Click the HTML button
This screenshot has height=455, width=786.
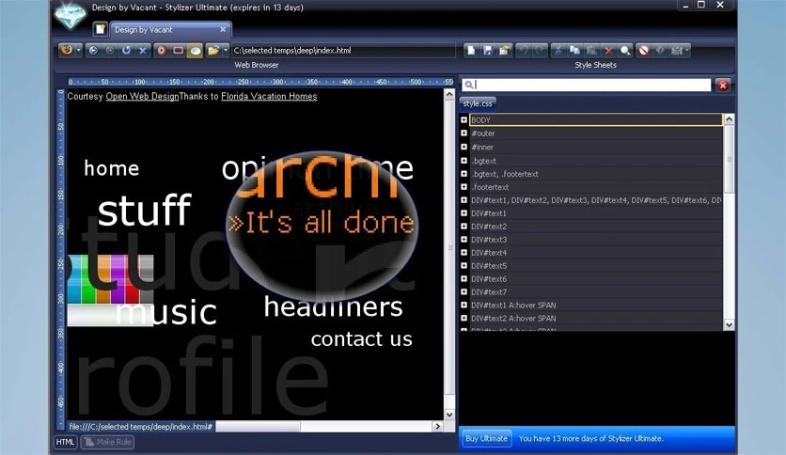65,442
